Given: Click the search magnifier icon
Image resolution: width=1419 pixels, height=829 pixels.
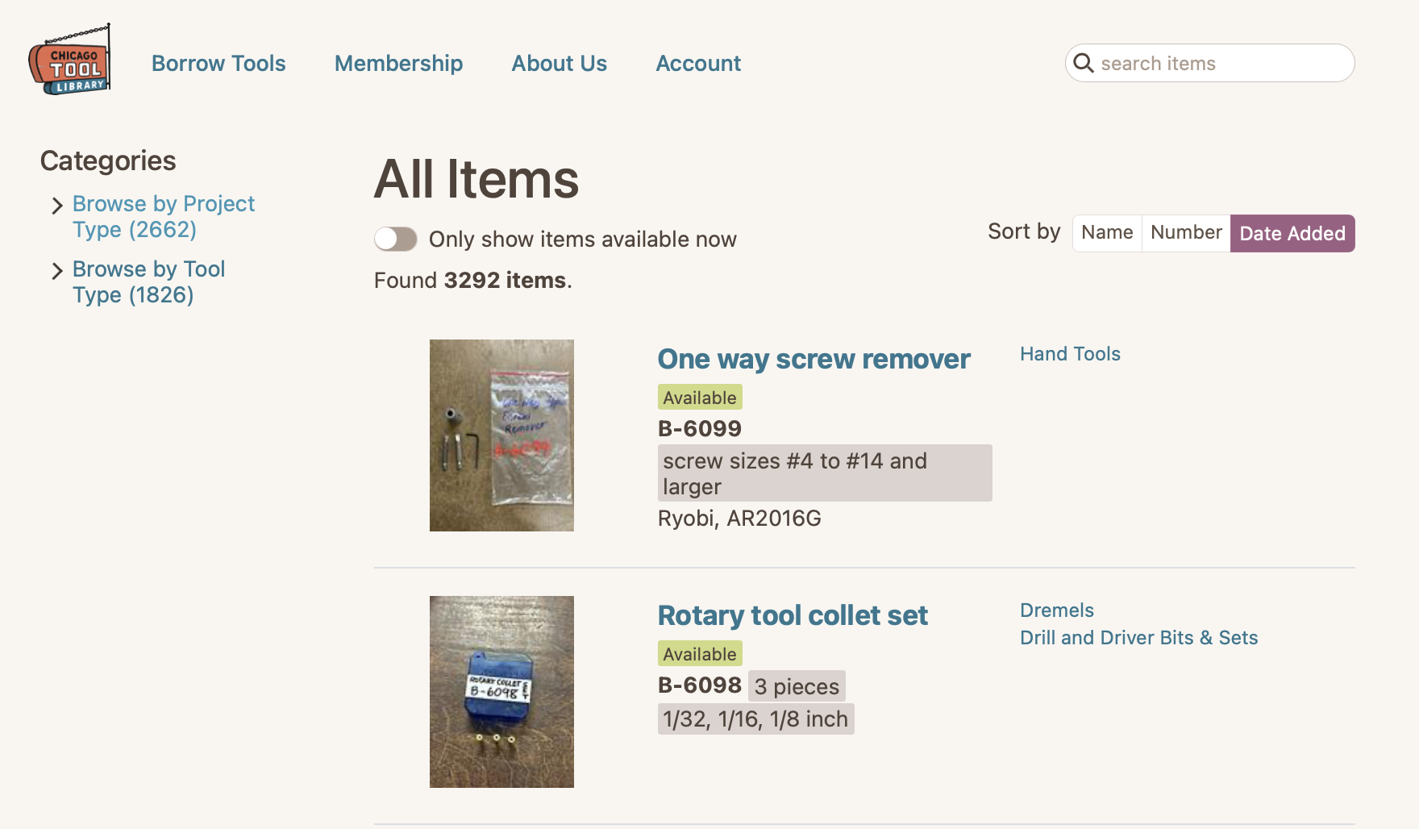Looking at the screenshot, I should [1084, 63].
